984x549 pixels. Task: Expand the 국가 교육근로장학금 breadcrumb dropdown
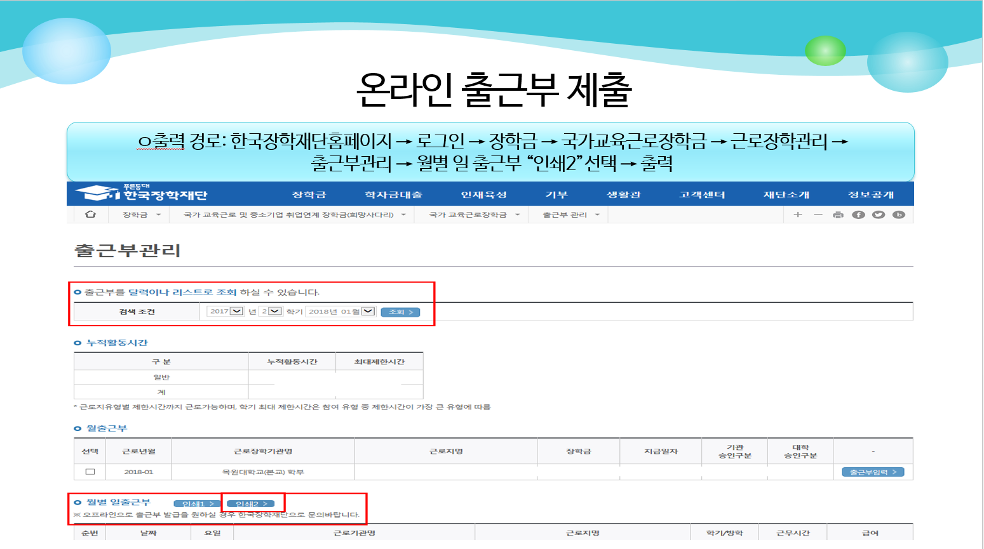[517, 215]
